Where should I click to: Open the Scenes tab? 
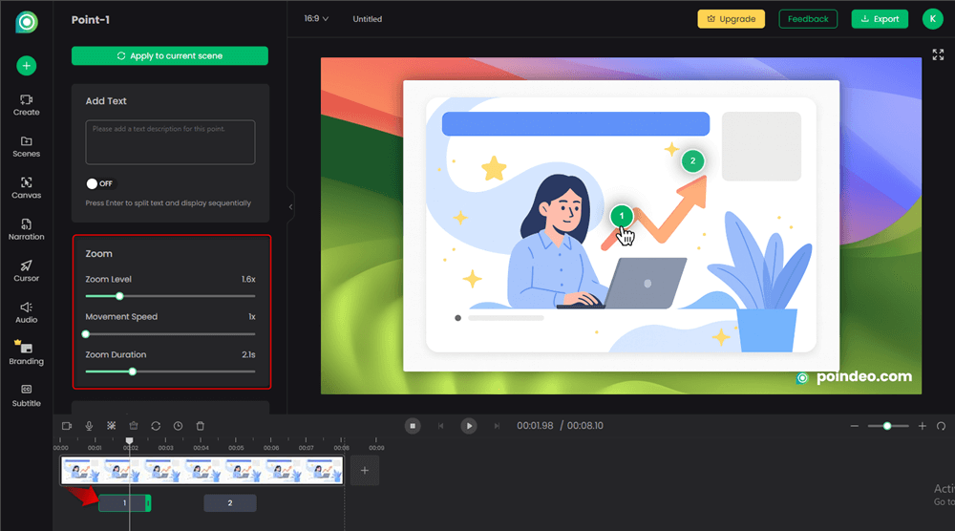pyautogui.click(x=27, y=146)
